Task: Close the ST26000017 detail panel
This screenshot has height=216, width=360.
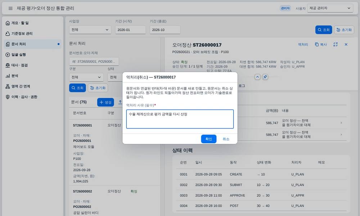Action: tap(346, 45)
